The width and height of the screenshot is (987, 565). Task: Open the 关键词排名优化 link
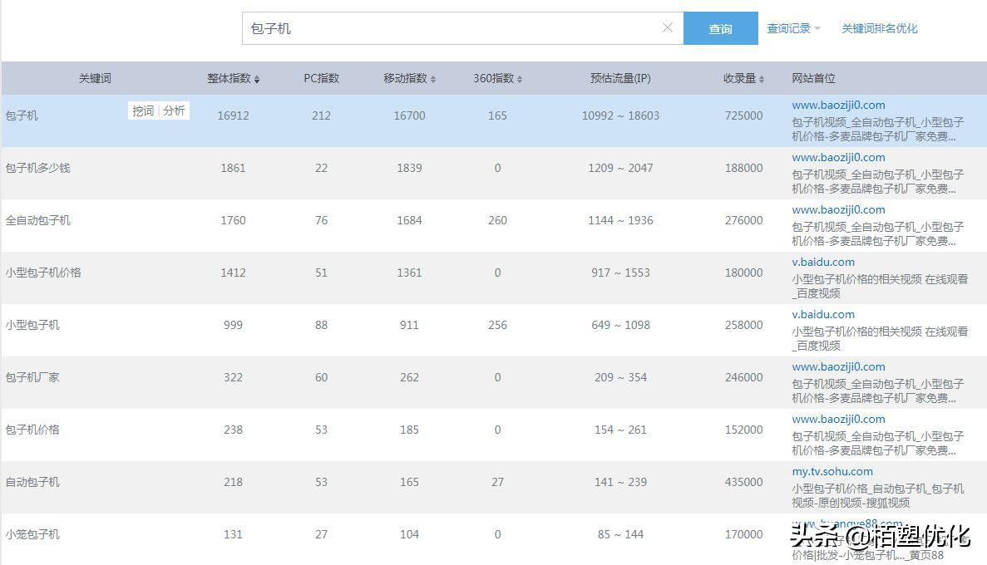(x=879, y=28)
